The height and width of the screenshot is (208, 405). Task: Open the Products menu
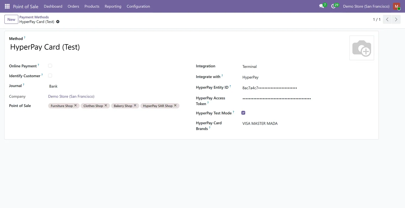(x=92, y=6)
